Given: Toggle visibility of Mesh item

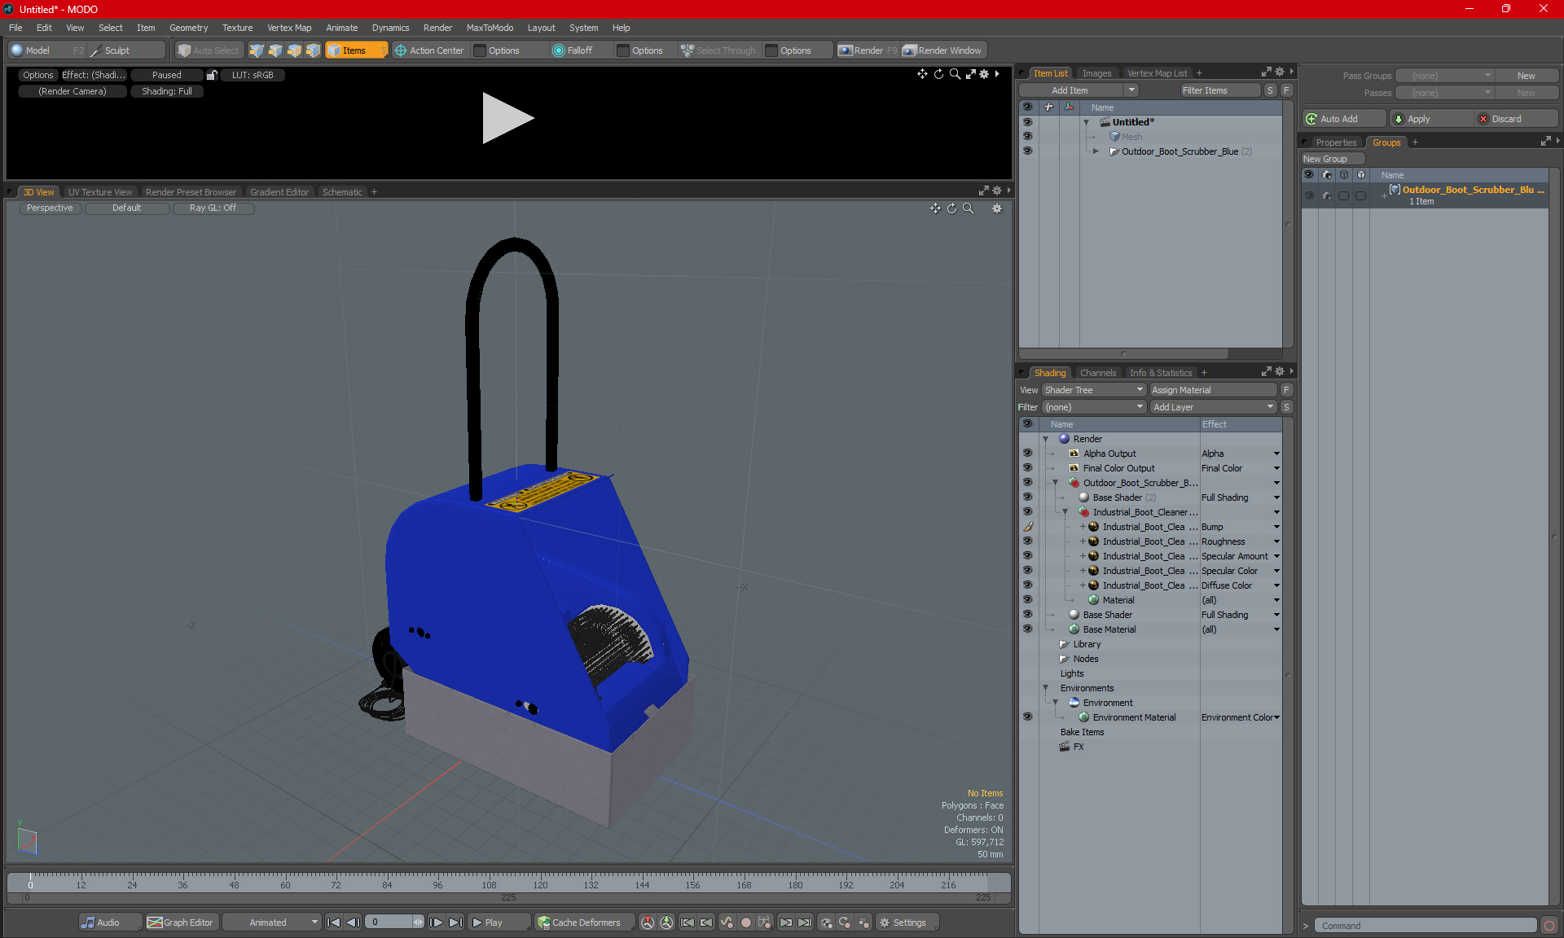Looking at the screenshot, I should click(x=1027, y=137).
